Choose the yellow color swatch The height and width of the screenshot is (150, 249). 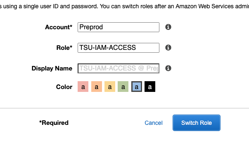click(x=110, y=87)
